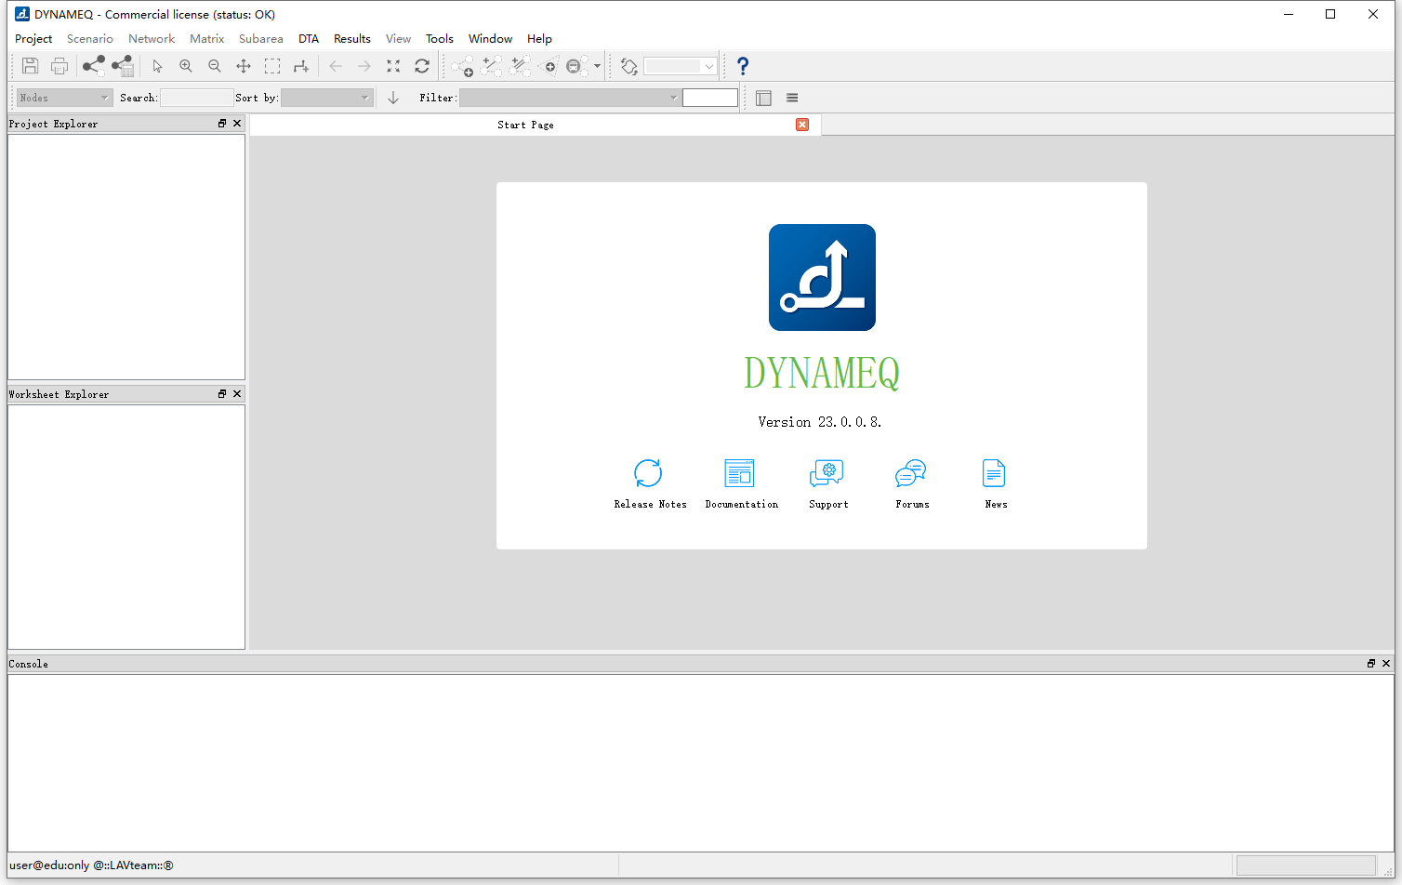1402x885 pixels.
Task: Click the transit stop node icon
Action: coord(576,66)
